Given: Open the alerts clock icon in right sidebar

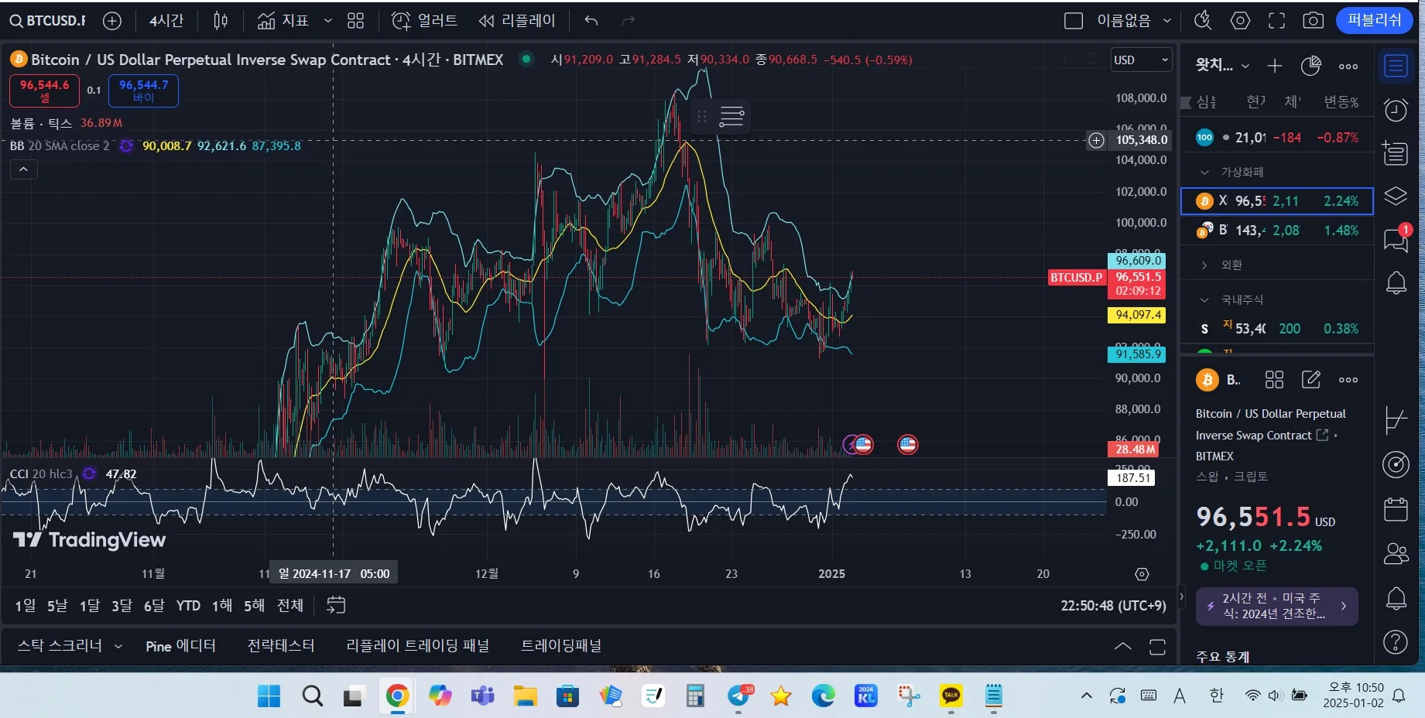Looking at the screenshot, I should click(x=1396, y=110).
